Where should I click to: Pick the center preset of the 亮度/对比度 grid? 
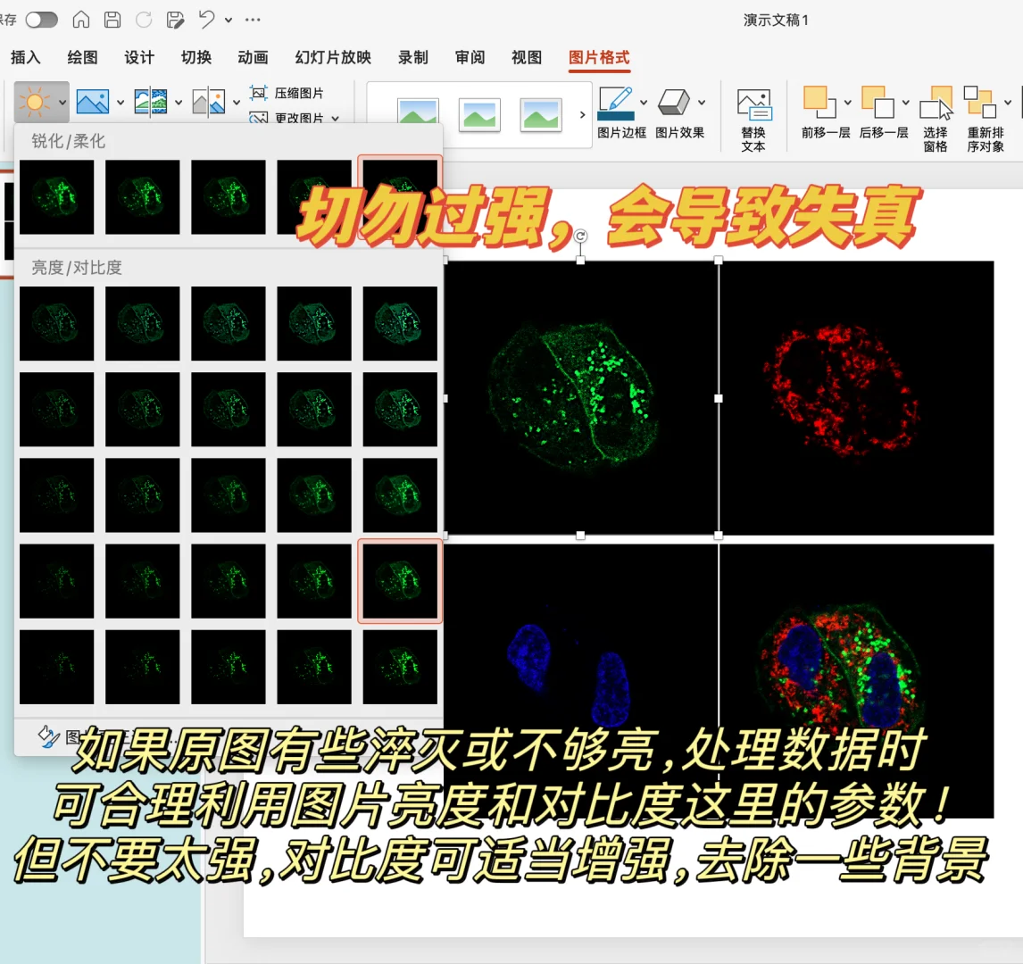pos(229,495)
